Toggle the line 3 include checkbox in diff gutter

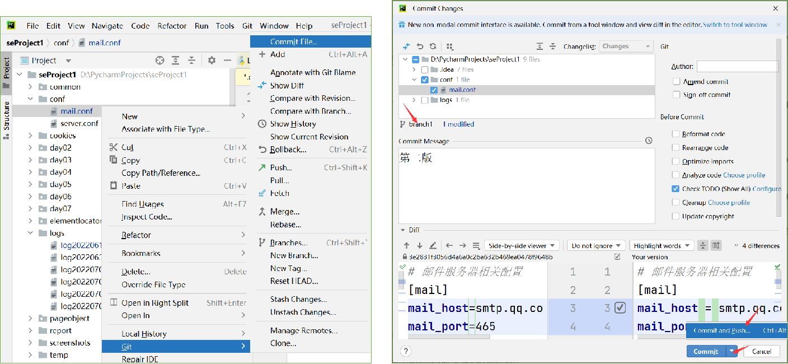click(620, 307)
